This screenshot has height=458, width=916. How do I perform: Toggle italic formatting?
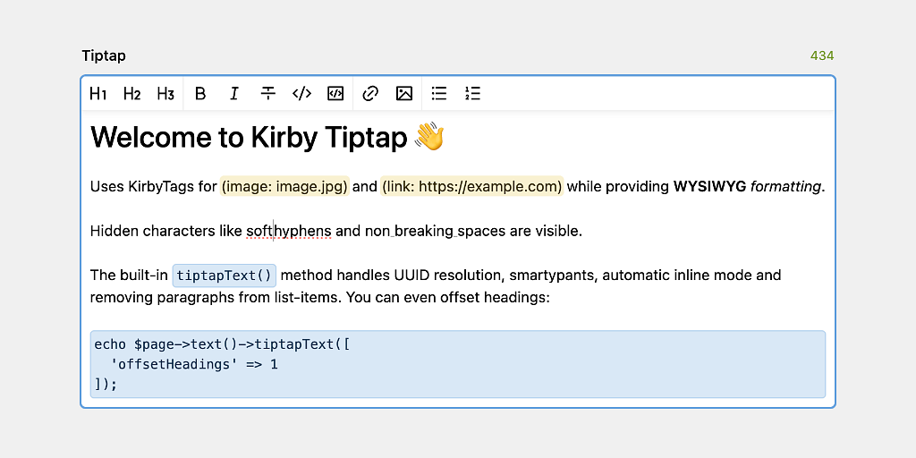(234, 93)
